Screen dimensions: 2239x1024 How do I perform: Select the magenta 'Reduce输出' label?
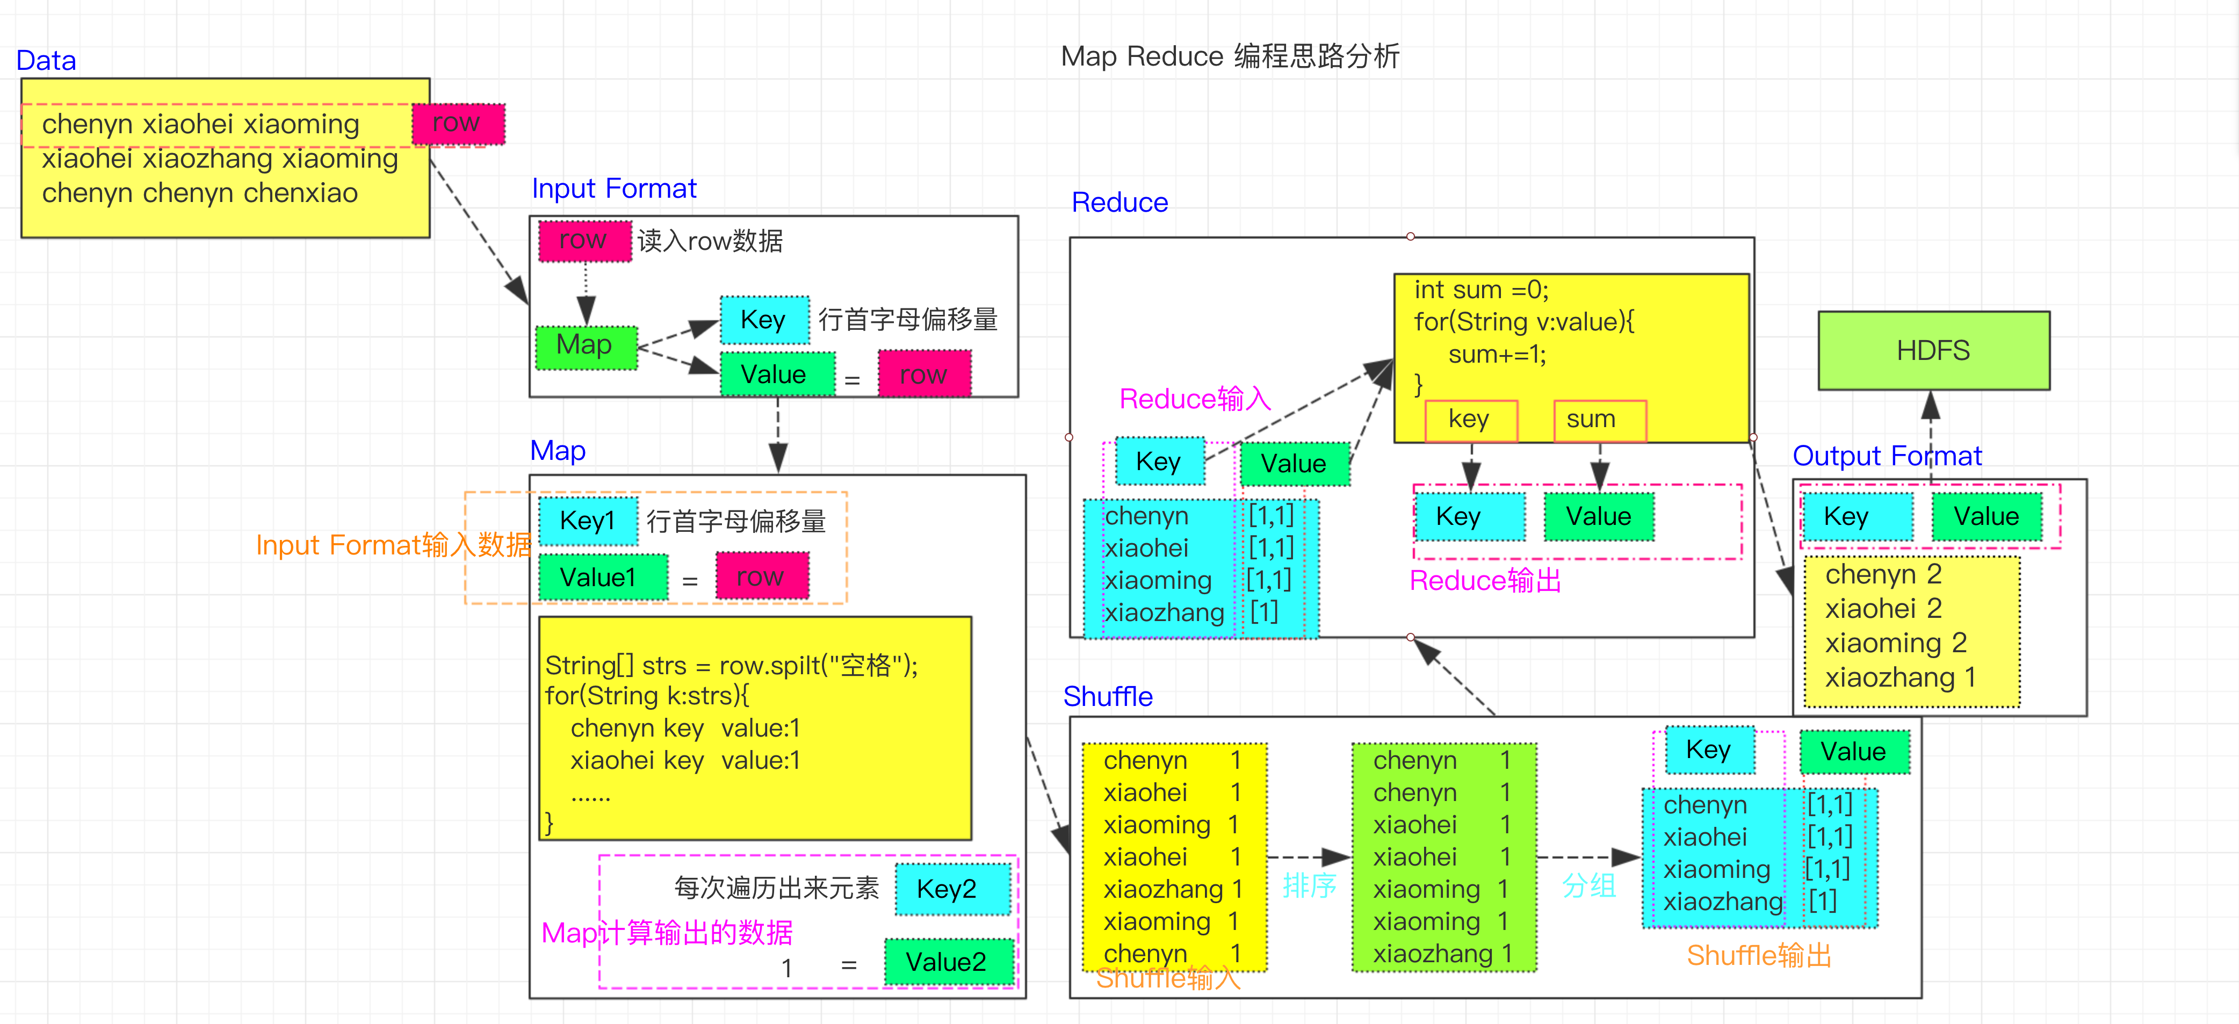(x=1485, y=581)
